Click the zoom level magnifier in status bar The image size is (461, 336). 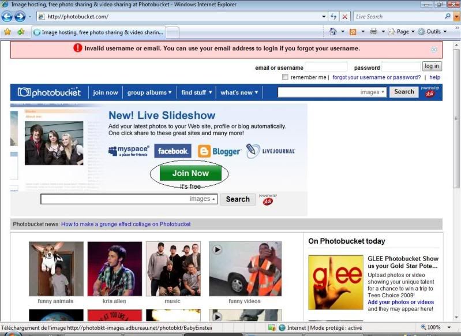point(423,327)
